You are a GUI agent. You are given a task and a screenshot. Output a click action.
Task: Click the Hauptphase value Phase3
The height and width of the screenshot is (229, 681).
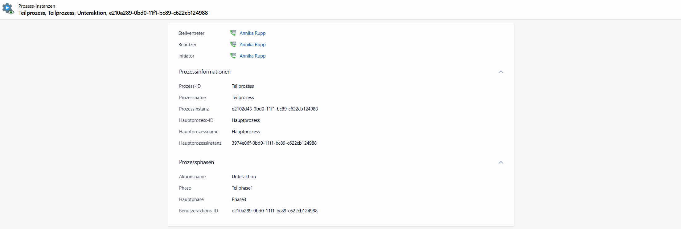coord(239,199)
